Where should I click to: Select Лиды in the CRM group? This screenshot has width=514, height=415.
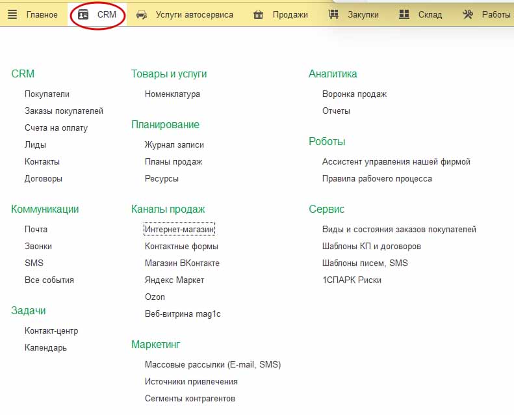(35, 145)
